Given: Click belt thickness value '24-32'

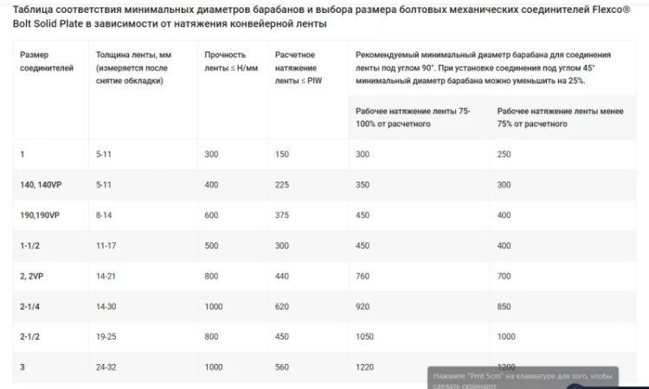Looking at the screenshot, I should [x=106, y=367].
